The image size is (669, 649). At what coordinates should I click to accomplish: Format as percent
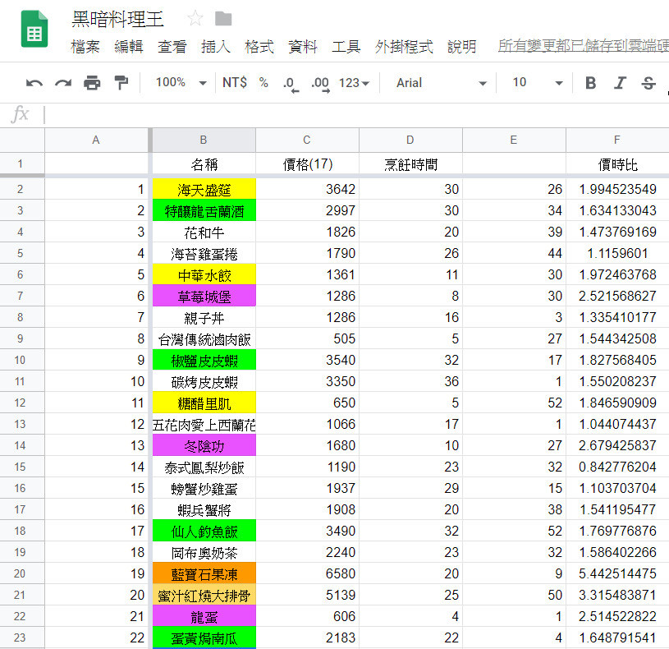(x=263, y=82)
